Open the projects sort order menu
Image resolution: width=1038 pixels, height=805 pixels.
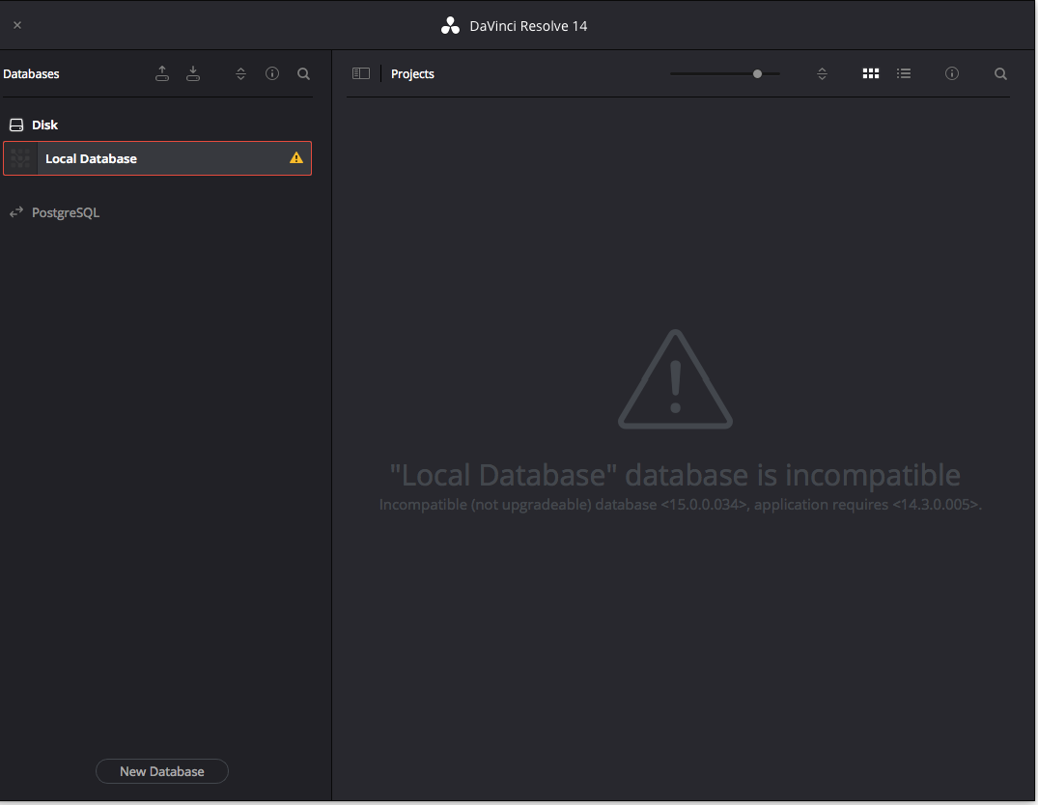(822, 74)
